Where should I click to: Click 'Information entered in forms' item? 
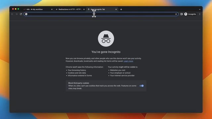[80, 76]
